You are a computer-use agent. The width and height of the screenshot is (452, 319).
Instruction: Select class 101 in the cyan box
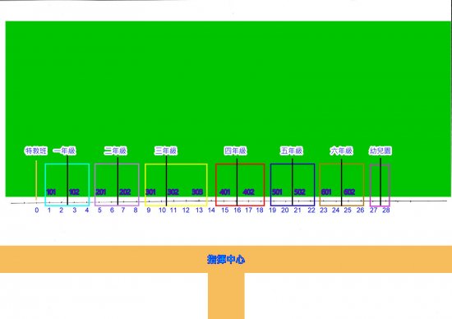(51, 192)
